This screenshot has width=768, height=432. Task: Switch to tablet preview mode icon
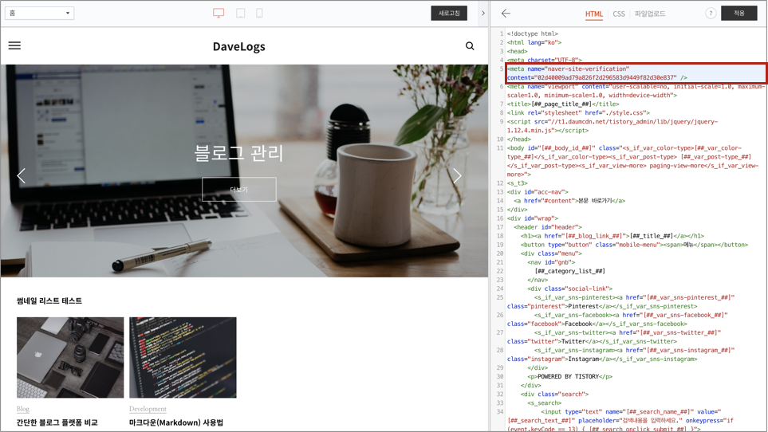pos(241,14)
